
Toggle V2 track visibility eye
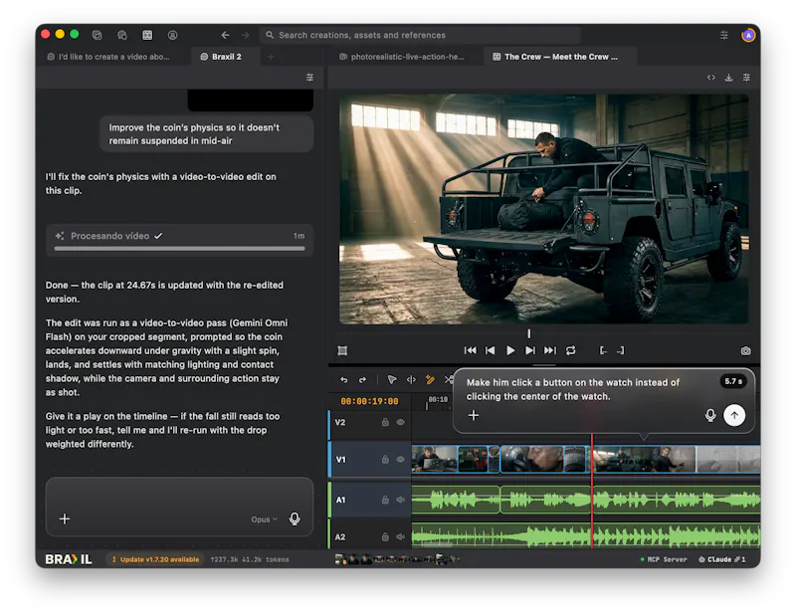tap(401, 422)
